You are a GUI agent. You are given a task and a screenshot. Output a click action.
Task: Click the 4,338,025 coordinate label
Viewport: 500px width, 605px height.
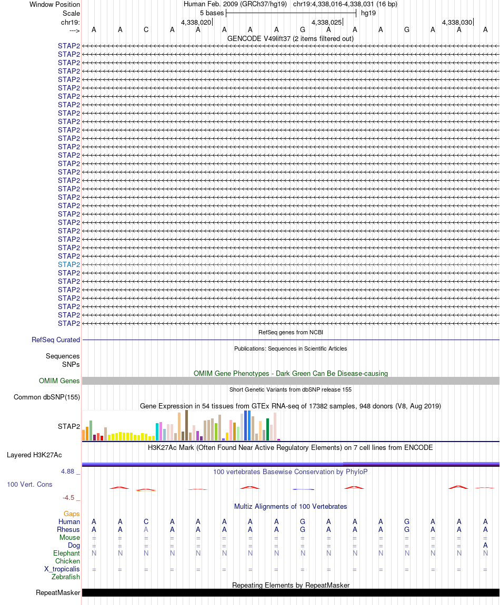pyautogui.click(x=327, y=23)
